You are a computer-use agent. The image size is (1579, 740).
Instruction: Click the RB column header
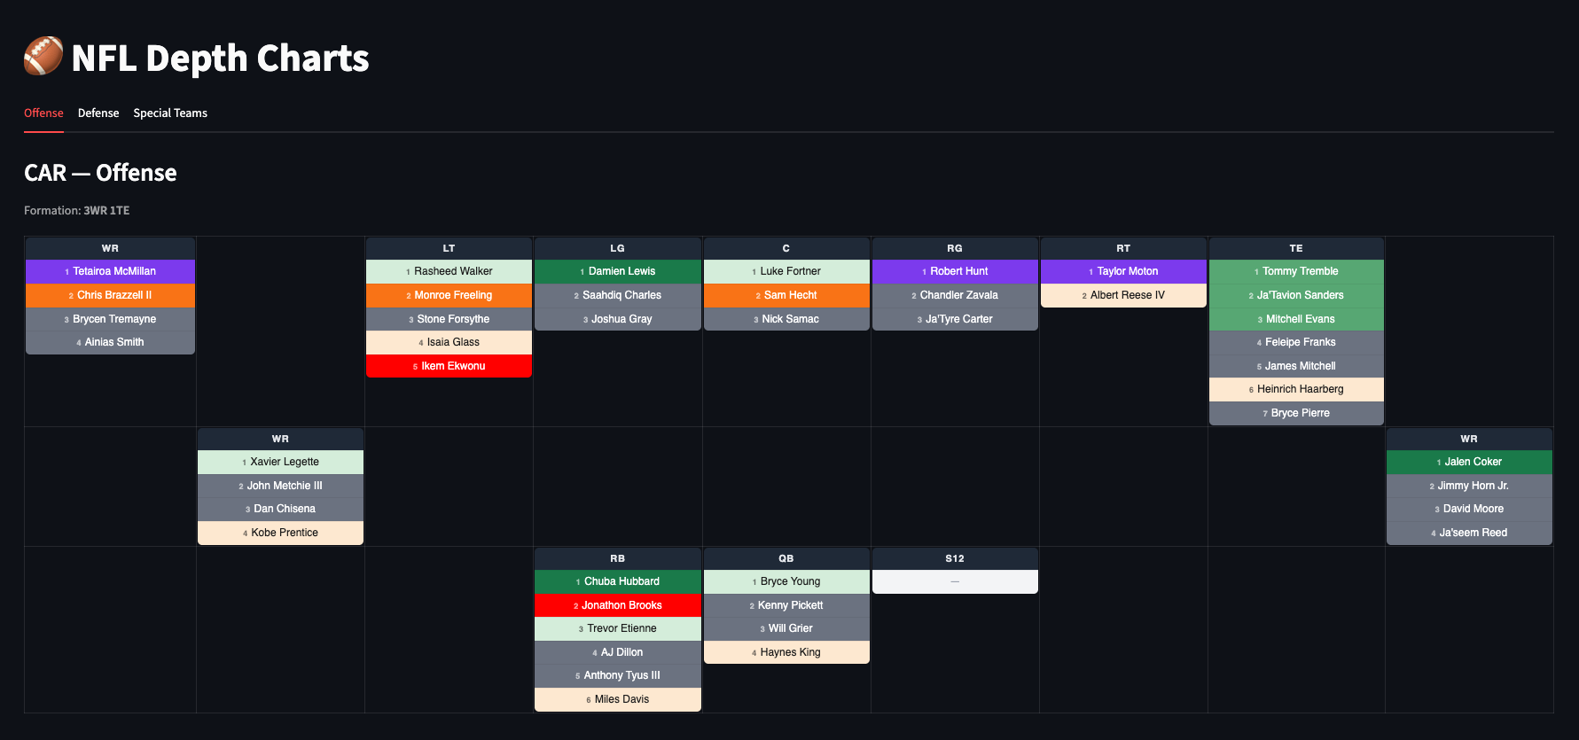click(x=617, y=558)
